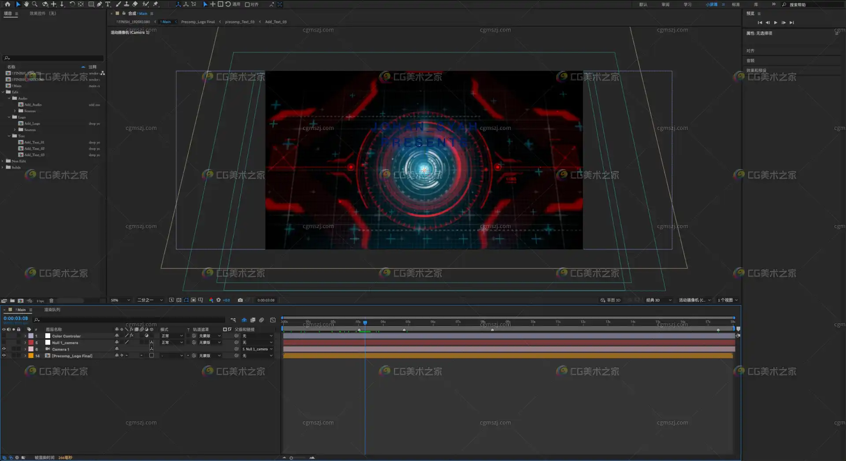Toggle visibility of Precomp_Logo Final layer
The width and height of the screenshot is (846, 461).
pos(4,355)
